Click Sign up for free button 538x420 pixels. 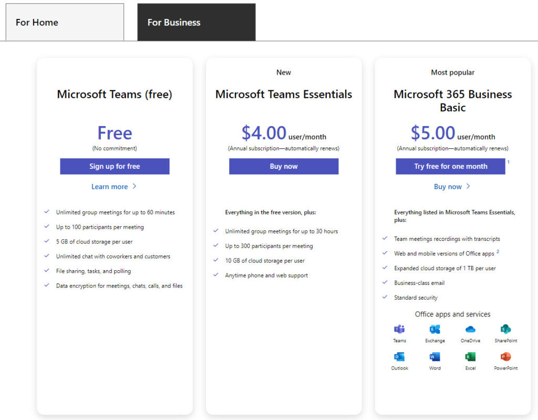click(x=115, y=166)
